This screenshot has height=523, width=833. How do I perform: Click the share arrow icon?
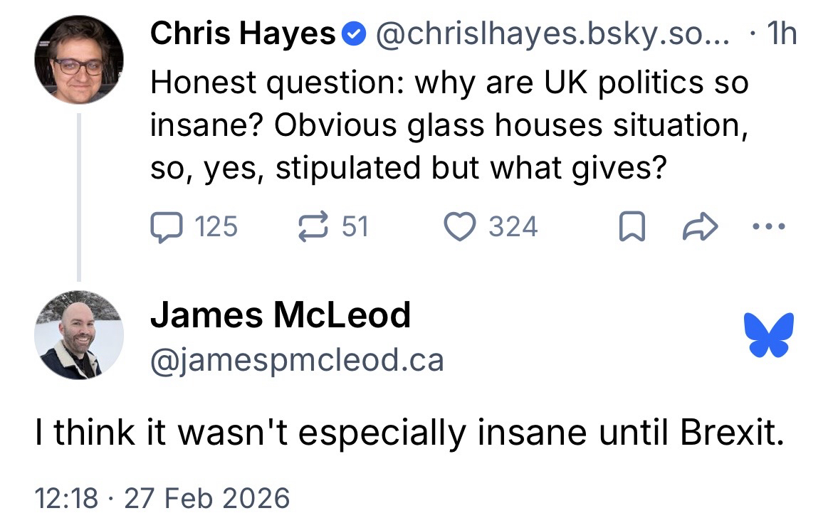click(701, 228)
